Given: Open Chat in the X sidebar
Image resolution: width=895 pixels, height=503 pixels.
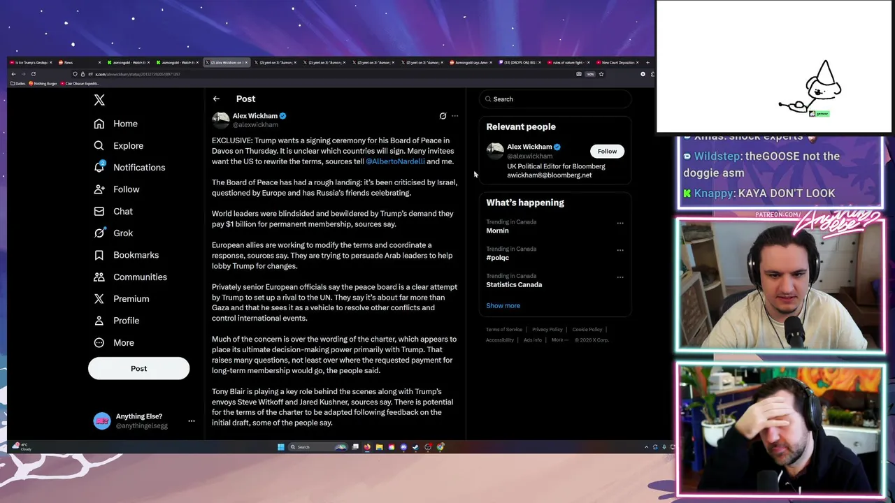Looking at the screenshot, I should (x=113, y=211).
